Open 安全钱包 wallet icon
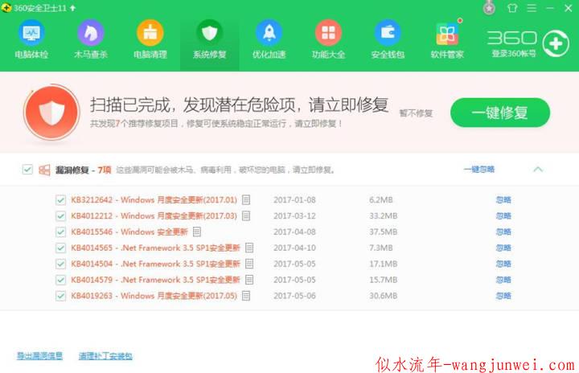 [388, 33]
